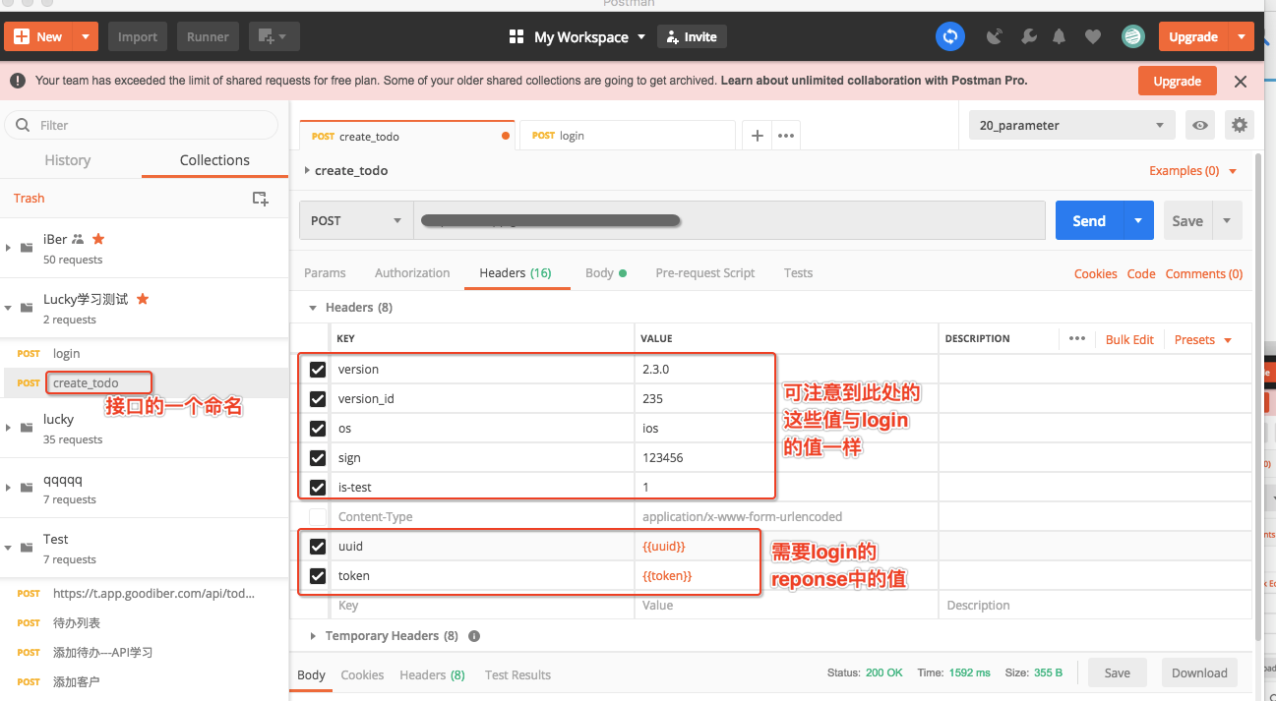Screen dimensions: 1276x701
Task: Click Temporary Headers info icon
Action: [474, 636]
